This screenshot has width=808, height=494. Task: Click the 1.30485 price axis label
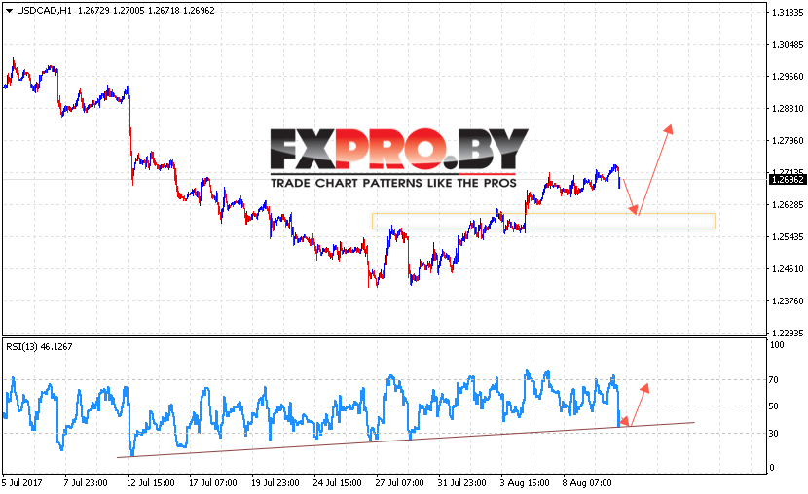point(788,45)
